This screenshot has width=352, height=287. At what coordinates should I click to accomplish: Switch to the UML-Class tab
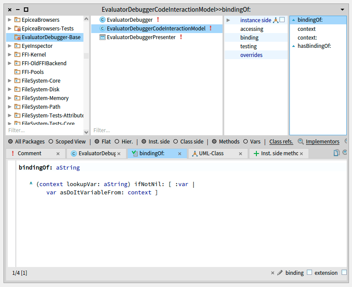[211, 154]
